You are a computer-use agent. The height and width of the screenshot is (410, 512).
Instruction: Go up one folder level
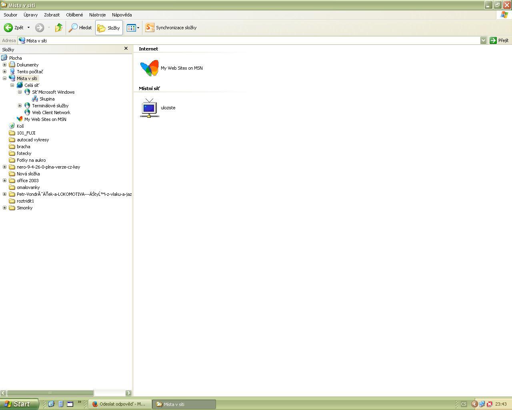[x=59, y=28]
